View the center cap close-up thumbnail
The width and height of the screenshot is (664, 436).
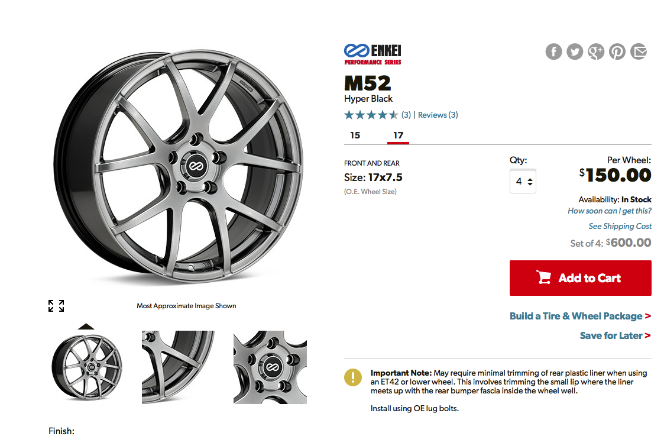(270, 367)
